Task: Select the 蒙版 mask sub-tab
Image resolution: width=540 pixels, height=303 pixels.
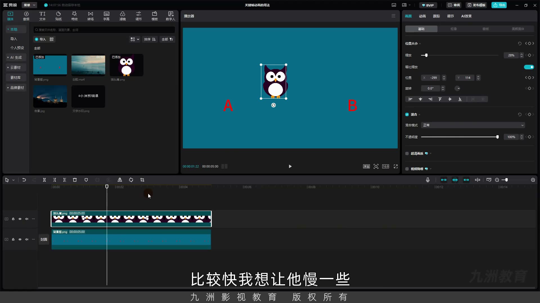Action: pos(485,29)
